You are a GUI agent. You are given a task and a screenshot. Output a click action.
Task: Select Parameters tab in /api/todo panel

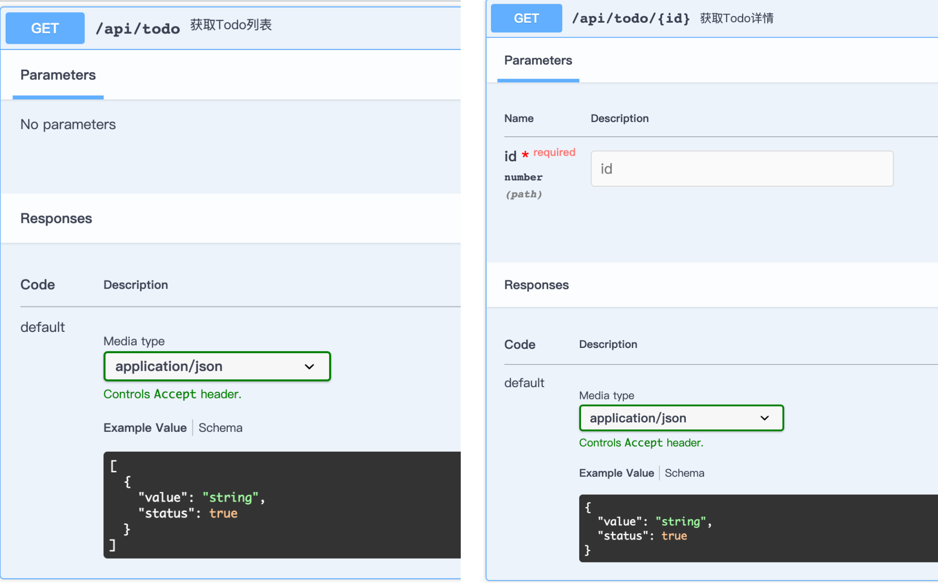click(x=58, y=75)
